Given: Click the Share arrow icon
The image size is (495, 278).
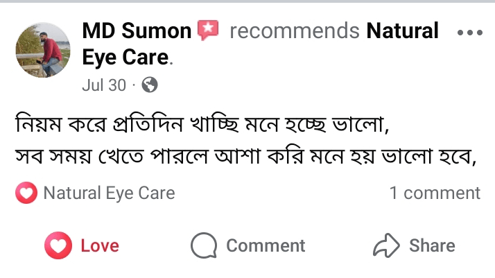Looking at the screenshot, I should (386, 245).
